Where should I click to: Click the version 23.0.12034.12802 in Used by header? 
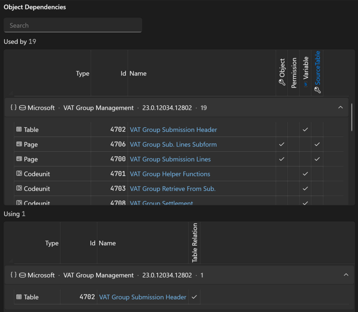(x=167, y=108)
